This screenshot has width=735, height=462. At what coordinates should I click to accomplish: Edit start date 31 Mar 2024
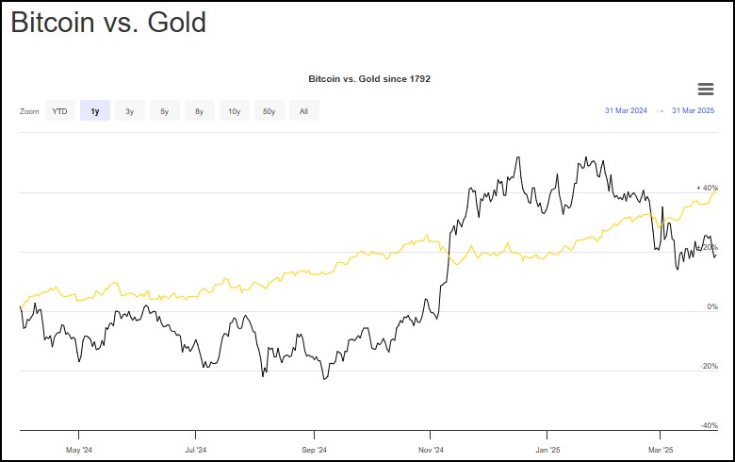tap(626, 111)
